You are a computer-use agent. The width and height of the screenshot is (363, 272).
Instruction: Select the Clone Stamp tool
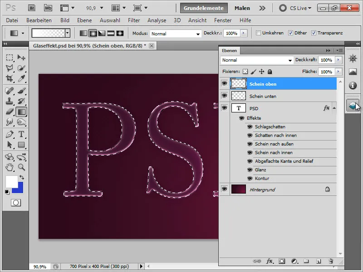pyautogui.click(x=10, y=101)
